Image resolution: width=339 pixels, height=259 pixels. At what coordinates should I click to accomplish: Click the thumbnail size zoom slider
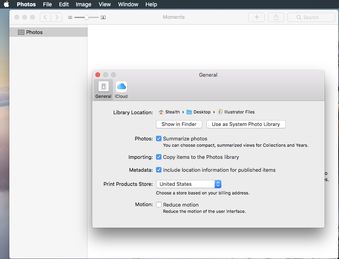point(86,18)
